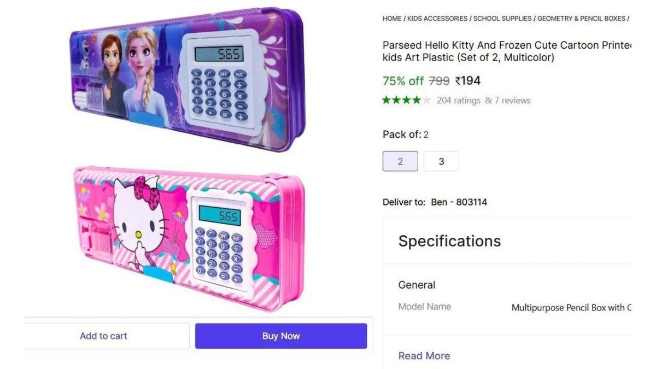Click the discounted price ₹194
656x369 pixels.
(x=468, y=80)
